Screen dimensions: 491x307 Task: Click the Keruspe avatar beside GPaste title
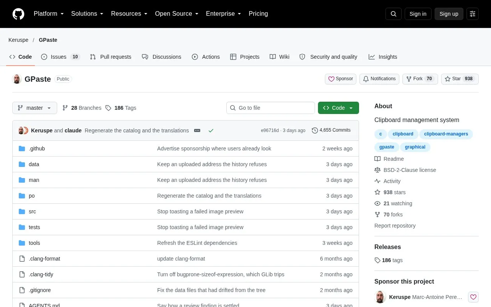(x=17, y=79)
